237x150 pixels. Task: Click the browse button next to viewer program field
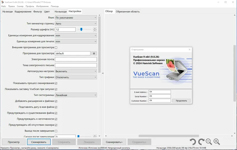click(x=94, y=54)
